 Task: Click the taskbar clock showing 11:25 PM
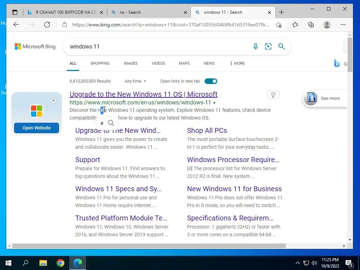click(x=330, y=263)
